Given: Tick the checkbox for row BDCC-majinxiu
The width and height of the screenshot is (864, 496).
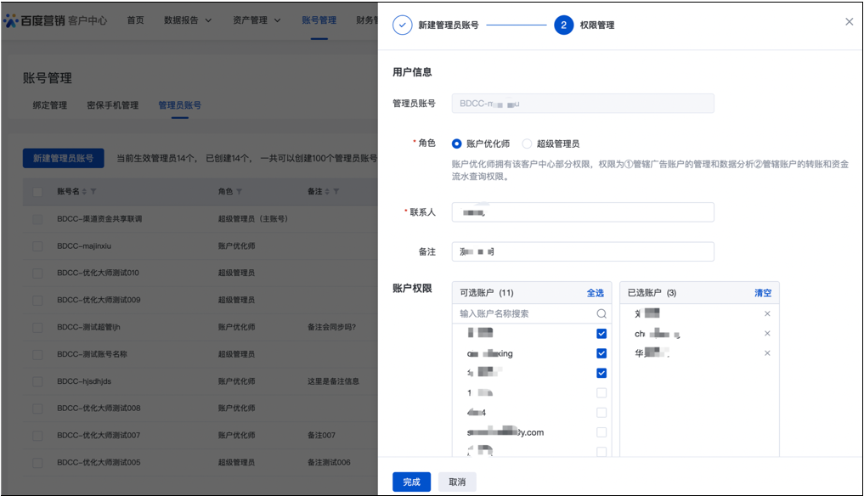Looking at the screenshot, I should 37,245.
